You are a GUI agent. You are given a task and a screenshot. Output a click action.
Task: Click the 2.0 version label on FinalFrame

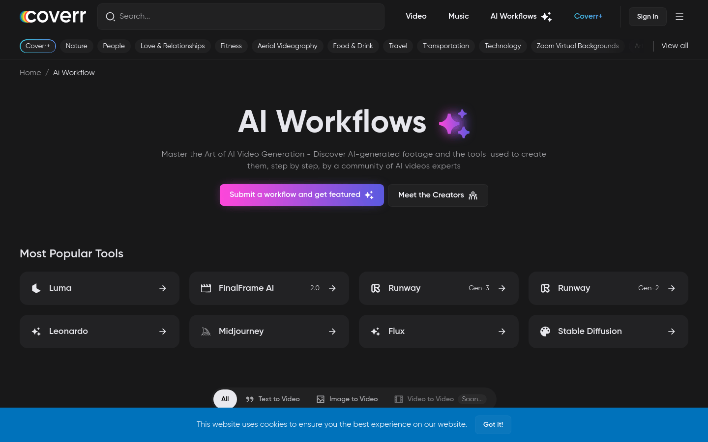tap(315, 288)
